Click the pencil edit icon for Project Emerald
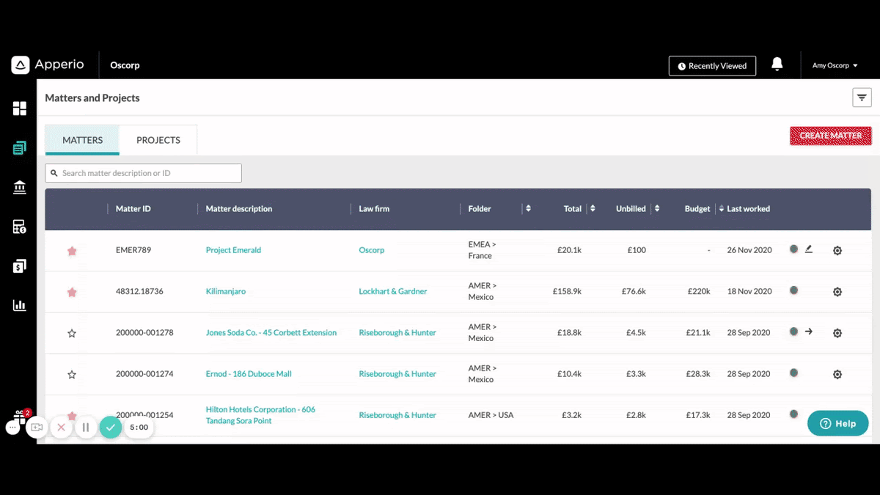This screenshot has height=495, width=880. coord(809,249)
